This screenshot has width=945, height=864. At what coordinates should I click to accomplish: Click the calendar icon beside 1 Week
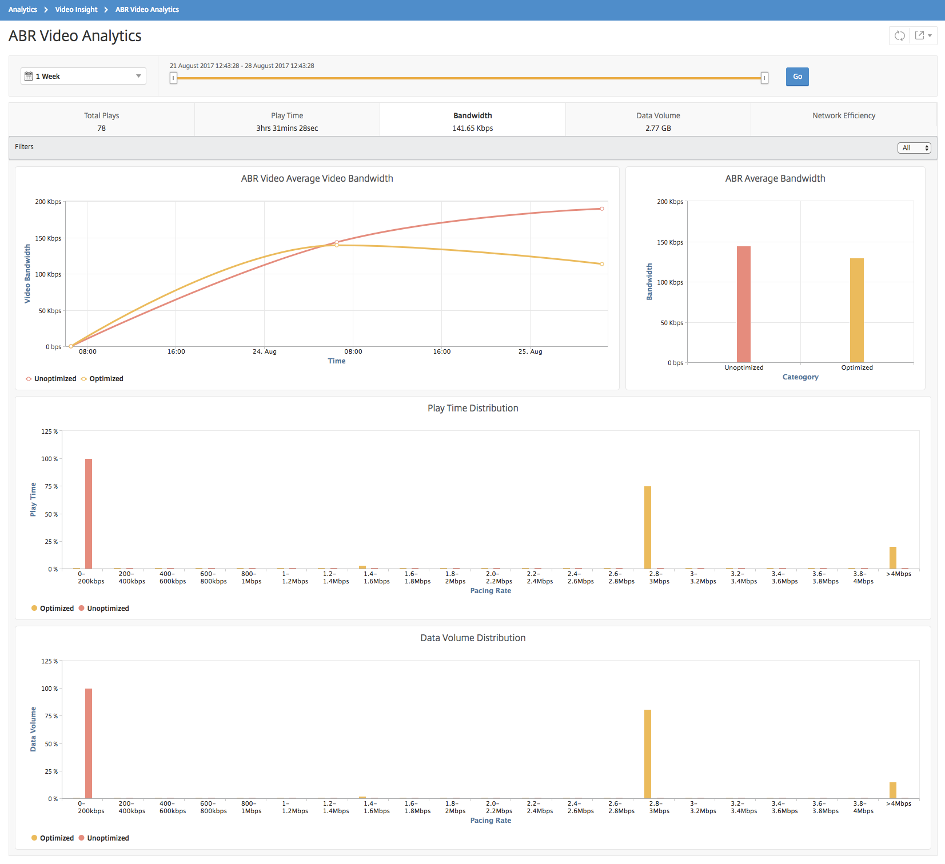[x=29, y=76]
